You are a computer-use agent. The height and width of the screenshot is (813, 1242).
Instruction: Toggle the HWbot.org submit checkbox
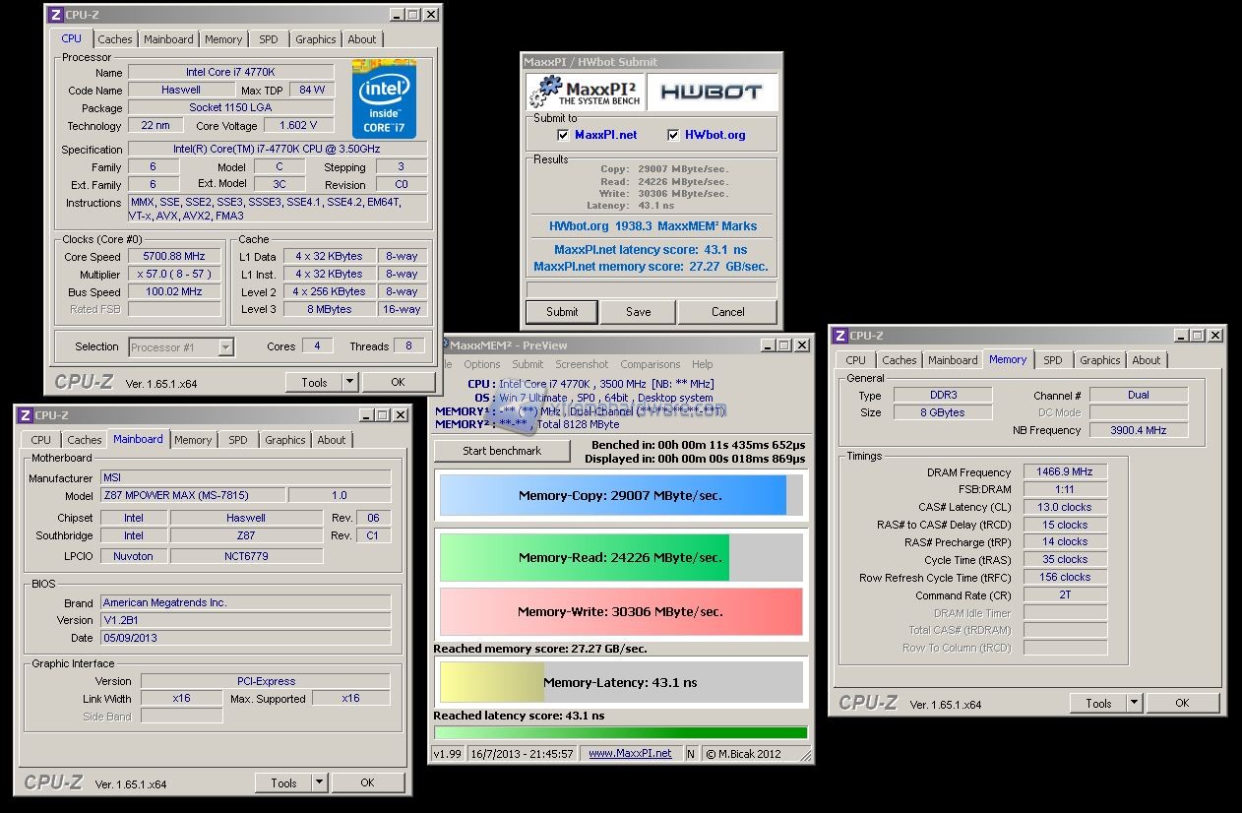(x=673, y=135)
